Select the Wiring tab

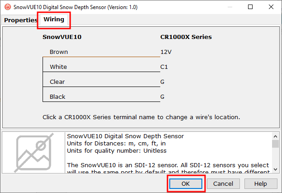coord(53,20)
